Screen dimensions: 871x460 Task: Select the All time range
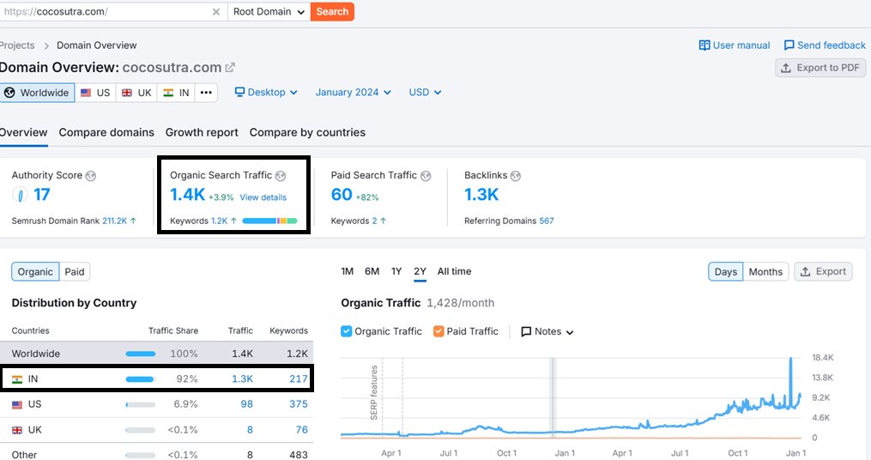coord(455,271)
